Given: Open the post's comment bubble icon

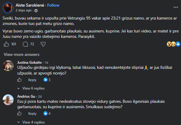Looking at the screenshot, I should click(x=25, y=44).
